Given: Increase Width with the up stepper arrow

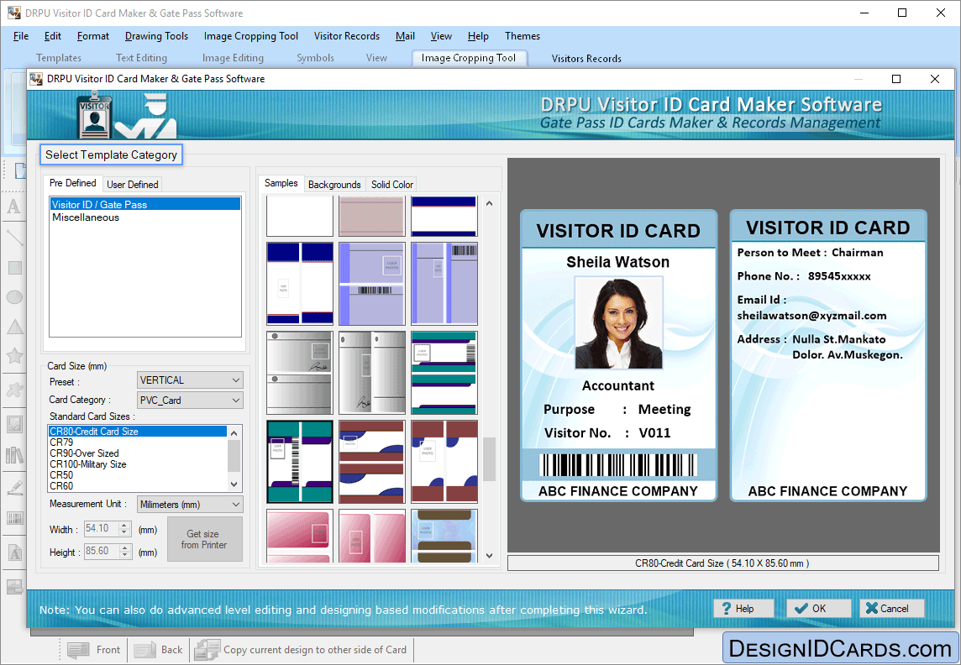Looking at the screenshot, I should [124, 525].
